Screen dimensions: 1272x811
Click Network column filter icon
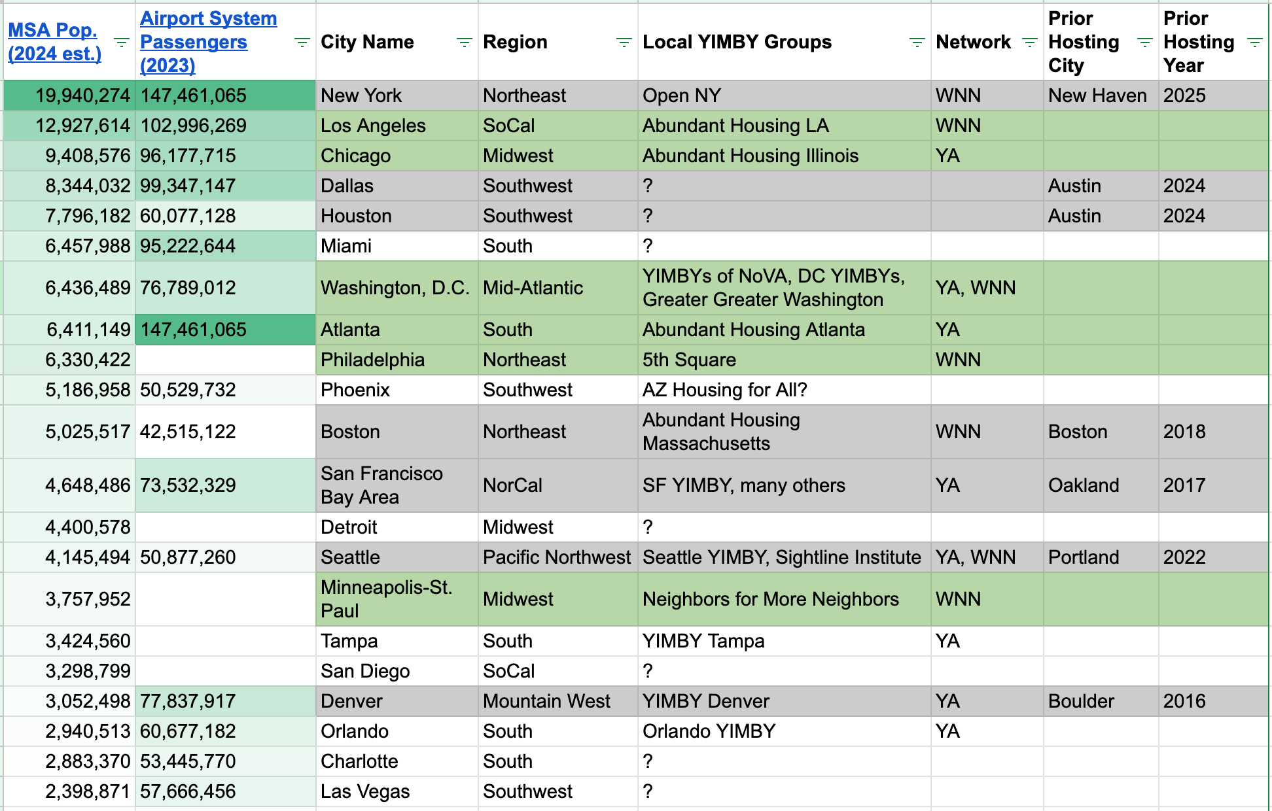point(1029,43)
